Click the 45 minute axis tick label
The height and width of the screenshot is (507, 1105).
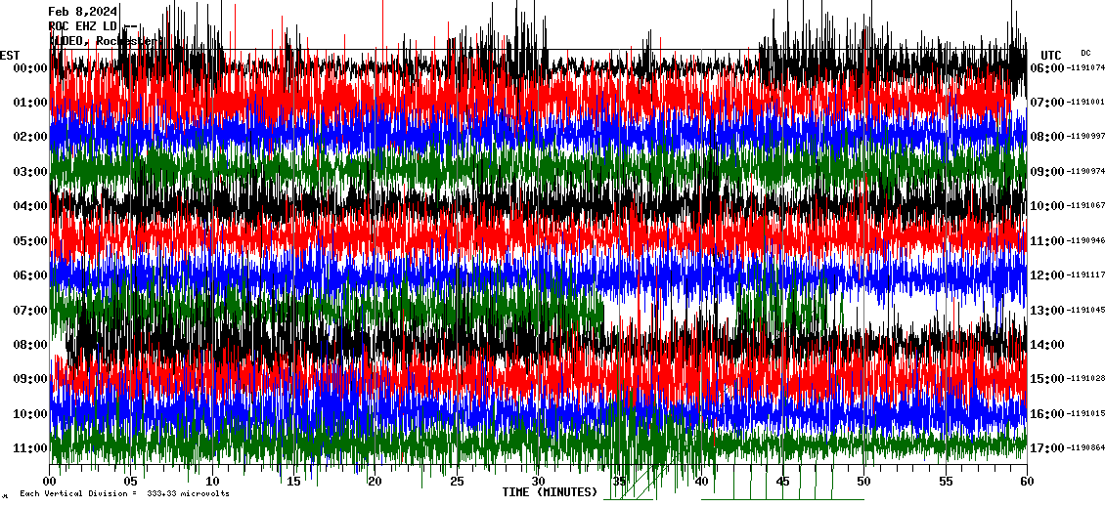point(782,482)
